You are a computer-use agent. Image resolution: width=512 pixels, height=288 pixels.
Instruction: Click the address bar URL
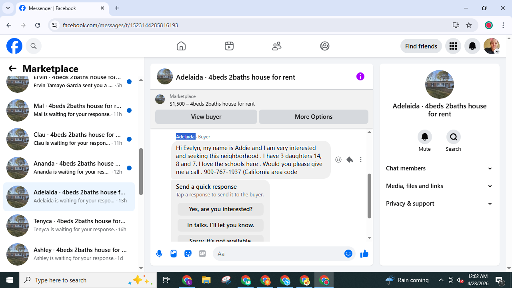point(120,25)
